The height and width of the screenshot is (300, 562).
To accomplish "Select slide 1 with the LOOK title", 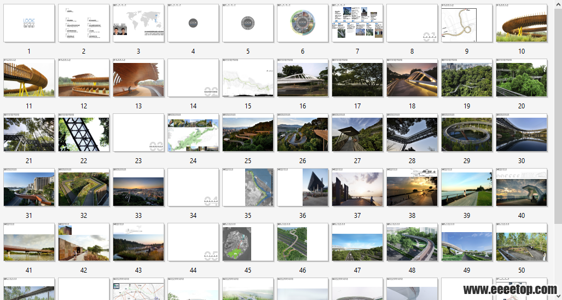I will pyautogui.click(x=29, y=23).
